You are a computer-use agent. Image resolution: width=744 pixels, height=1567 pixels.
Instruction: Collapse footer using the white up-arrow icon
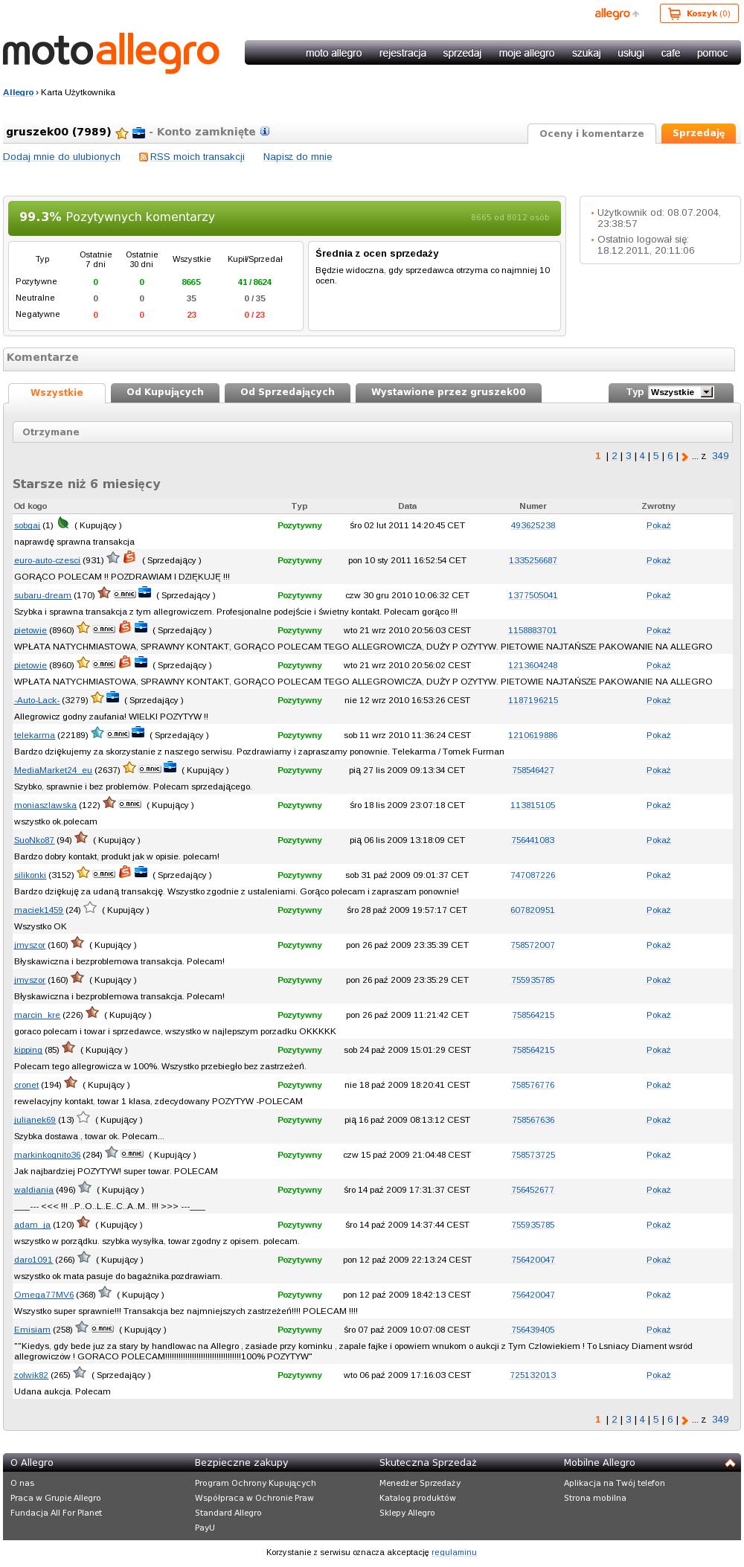point(730,1463)
